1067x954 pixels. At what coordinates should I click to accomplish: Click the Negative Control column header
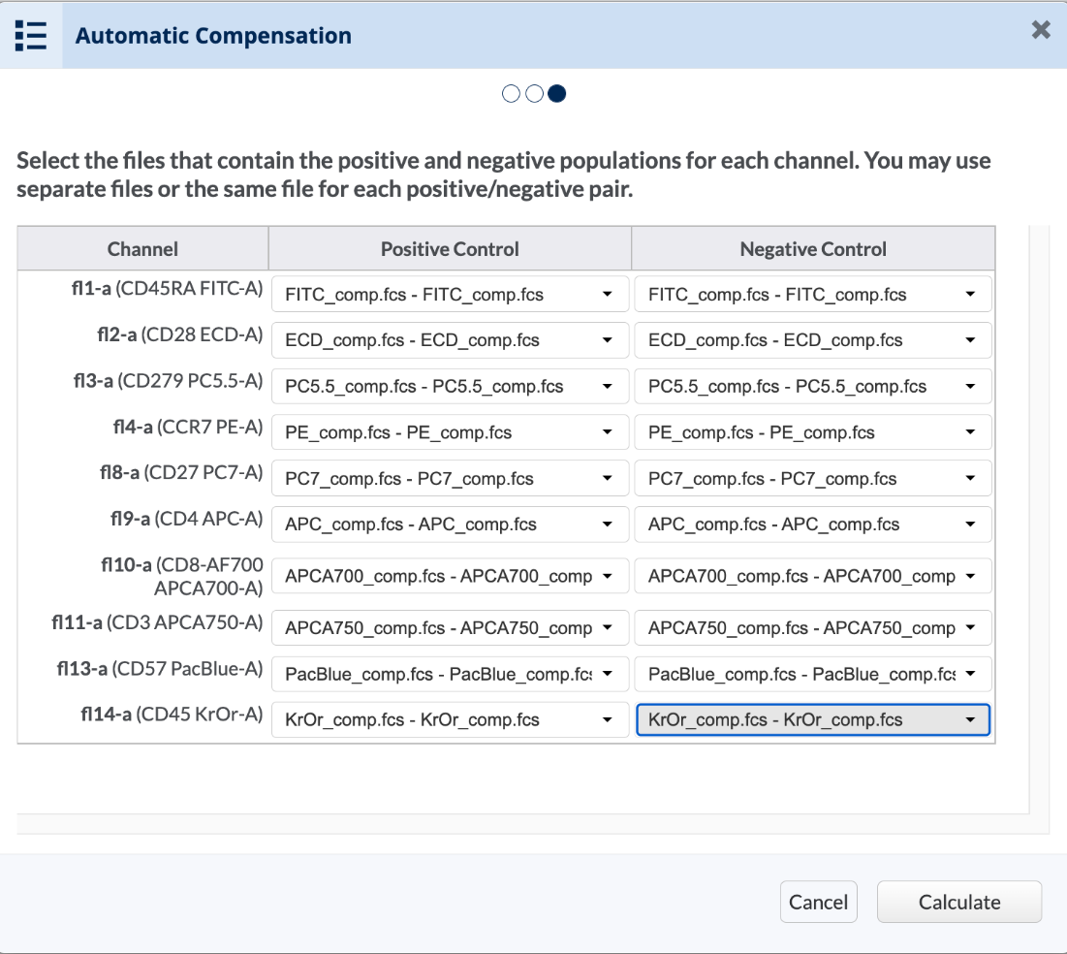click(812, 249)
